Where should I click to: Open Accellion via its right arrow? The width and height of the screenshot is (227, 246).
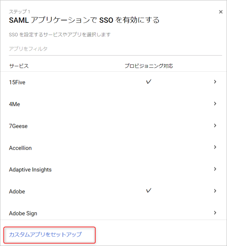tap(215, 147)
